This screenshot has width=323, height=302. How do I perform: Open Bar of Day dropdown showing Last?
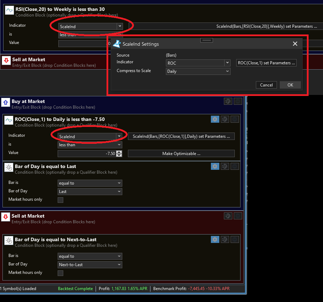click(x=90, y=192)
